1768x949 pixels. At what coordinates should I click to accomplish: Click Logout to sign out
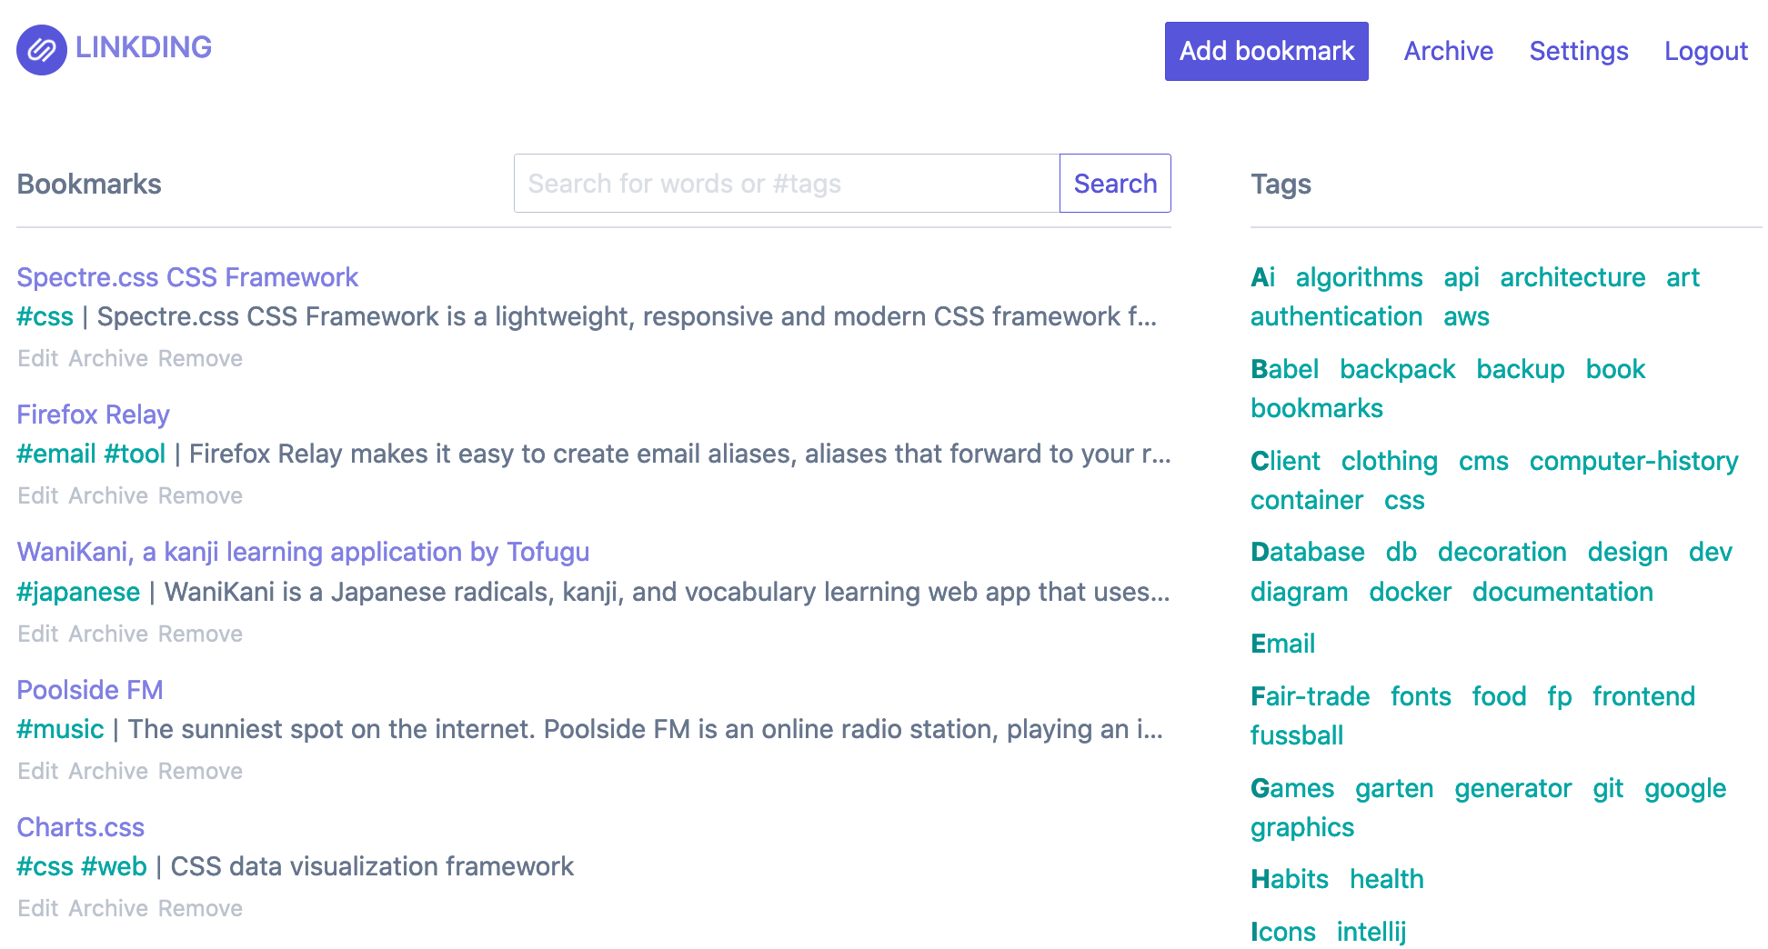click(x=1705, y=51)
